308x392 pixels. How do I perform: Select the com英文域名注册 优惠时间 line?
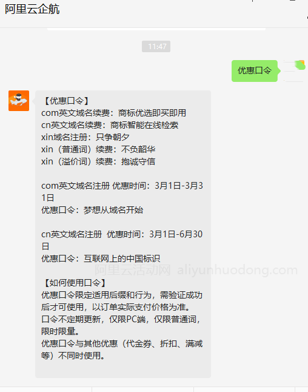point(122,192)
